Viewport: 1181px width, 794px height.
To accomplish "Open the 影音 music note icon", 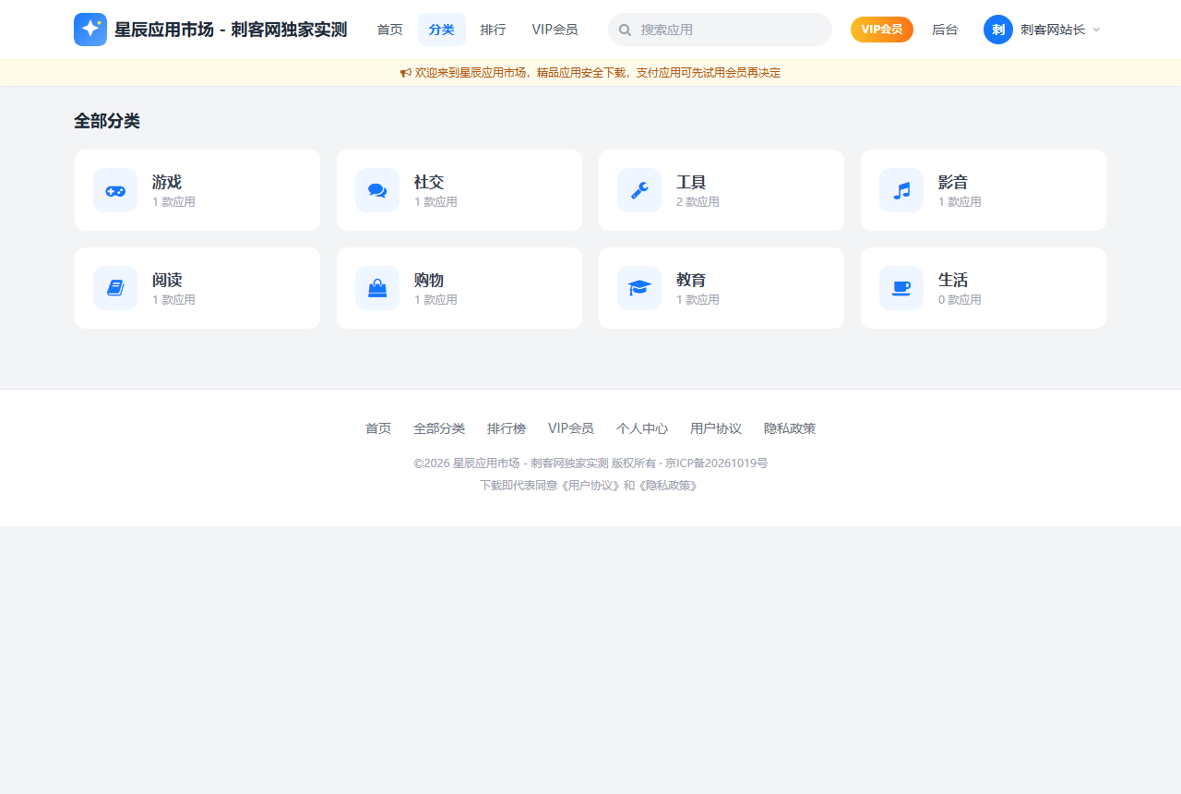I will coord(901,190).
